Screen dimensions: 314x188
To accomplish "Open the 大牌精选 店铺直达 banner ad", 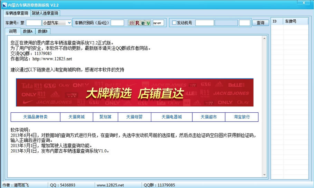I will coord(135,93).
